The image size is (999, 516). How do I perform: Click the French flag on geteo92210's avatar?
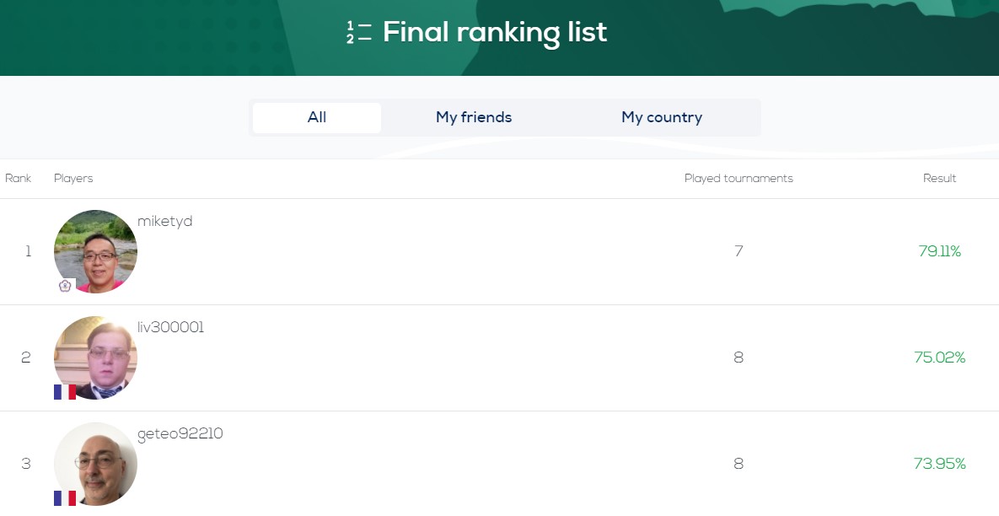click(65, 498)
